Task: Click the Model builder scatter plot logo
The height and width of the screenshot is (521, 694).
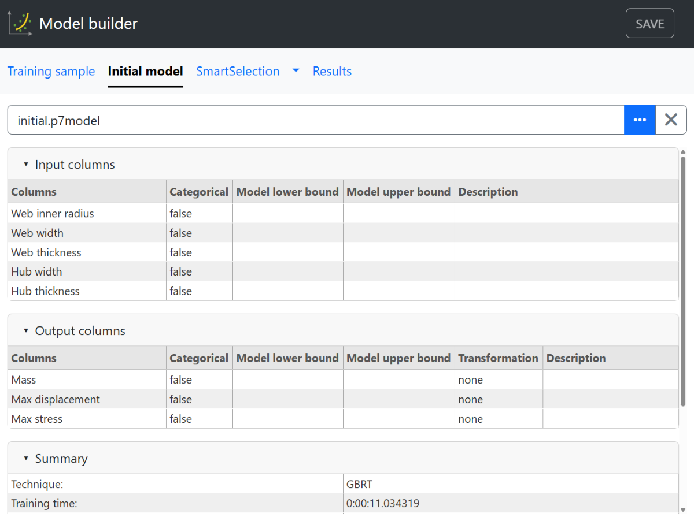Action: pos(19,23)
